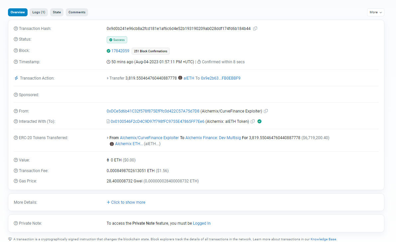Viewport: 396px width, 242px height.
Task: Expand the ERC-20 Tokens Transferred arrow
Action: [108, 138]
